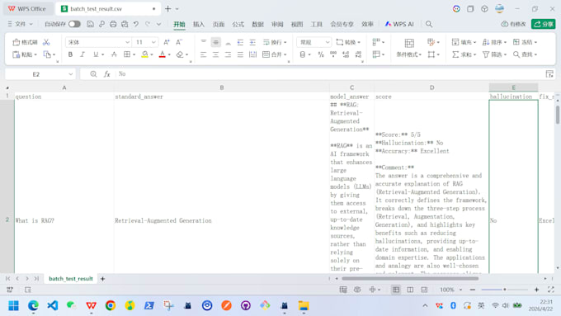This screenshot has width=561, height=316.
Task: Decrease indent of cell text
Action: click(240, 42)
